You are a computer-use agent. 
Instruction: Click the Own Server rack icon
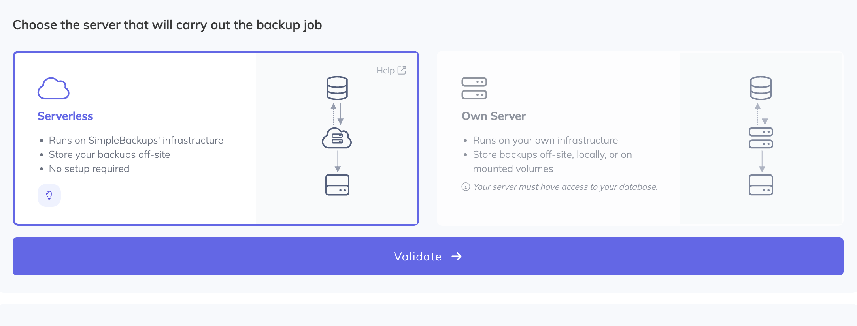(474, 88)
